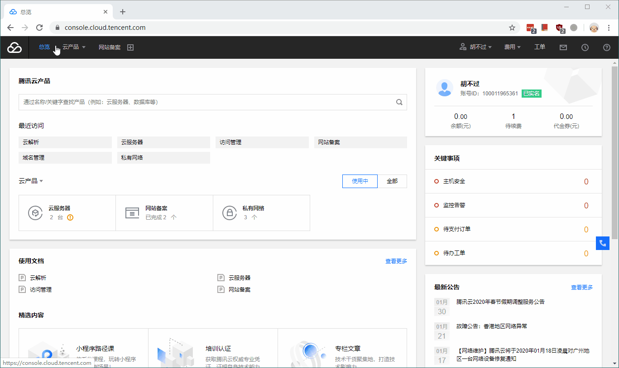Click the 网站备案 product card icon

point(132,213)
